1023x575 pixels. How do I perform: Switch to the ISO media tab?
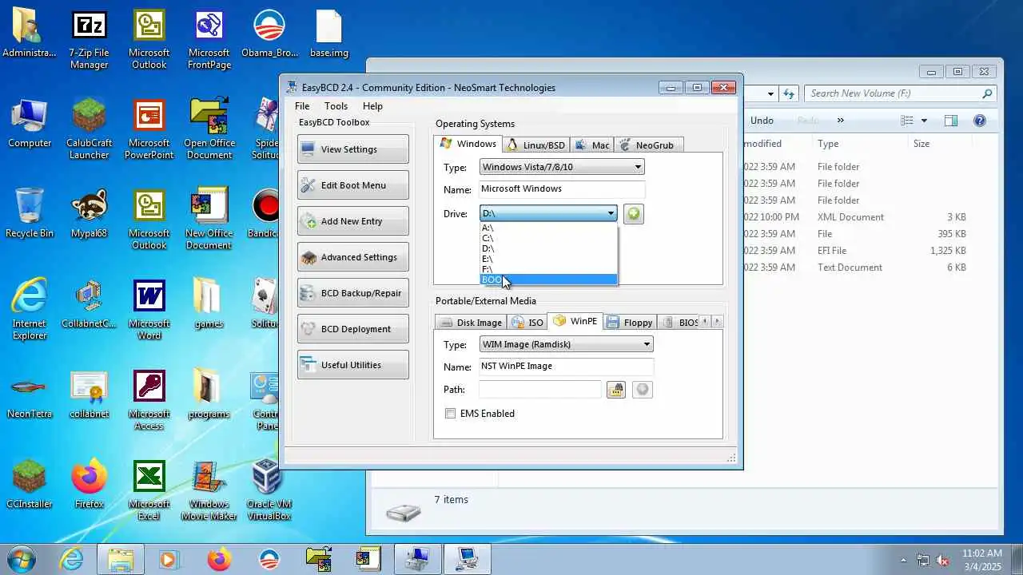pyautogui.click(x=527, y=322)
